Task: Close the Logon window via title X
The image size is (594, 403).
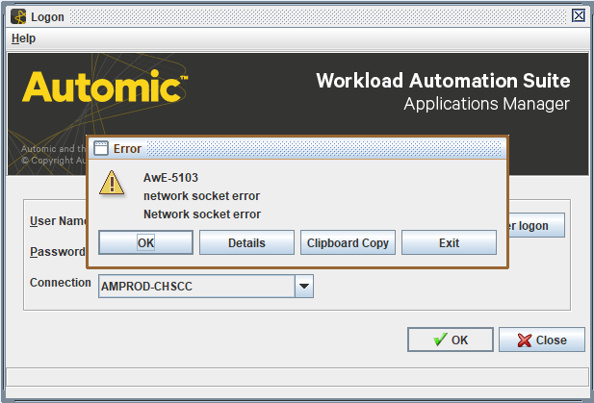Action: tap(579, 16)
